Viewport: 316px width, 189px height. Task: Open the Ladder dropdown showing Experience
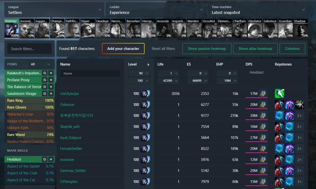(156, 10)
